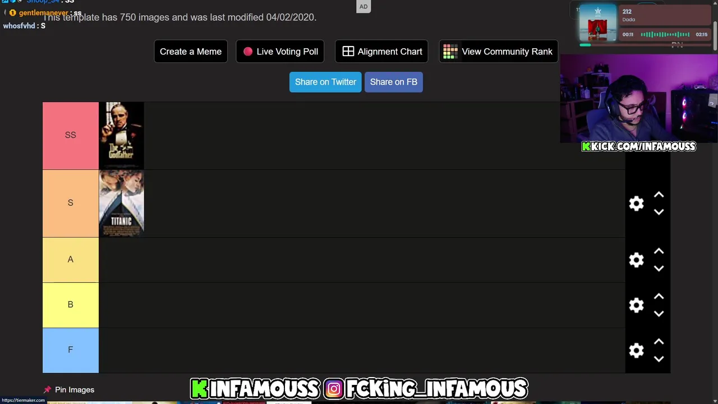Open settings gear for F tier row

coord(636,351)
